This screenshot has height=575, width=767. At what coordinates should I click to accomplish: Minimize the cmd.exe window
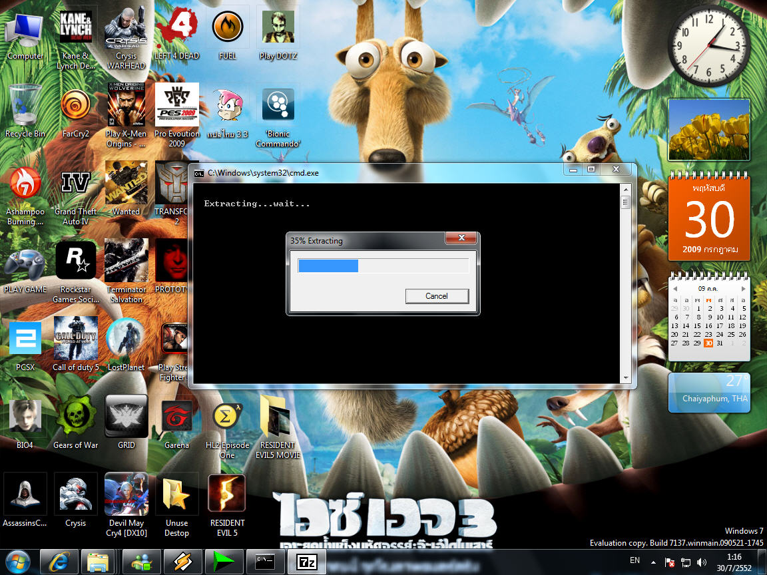(573, 169)
